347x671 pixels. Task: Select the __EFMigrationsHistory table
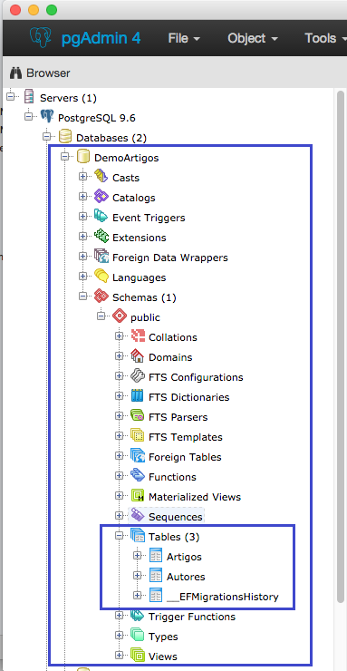(x=223, y=597)
